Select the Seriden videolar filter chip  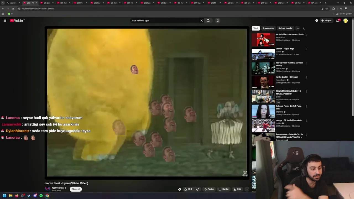(x=285, y=28)
